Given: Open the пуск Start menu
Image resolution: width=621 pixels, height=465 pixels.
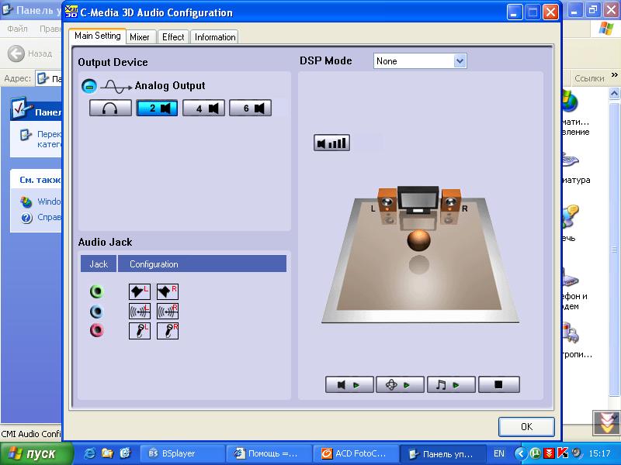Looking at the screenshot, I should pyautogui.click(x=36, y=453).
